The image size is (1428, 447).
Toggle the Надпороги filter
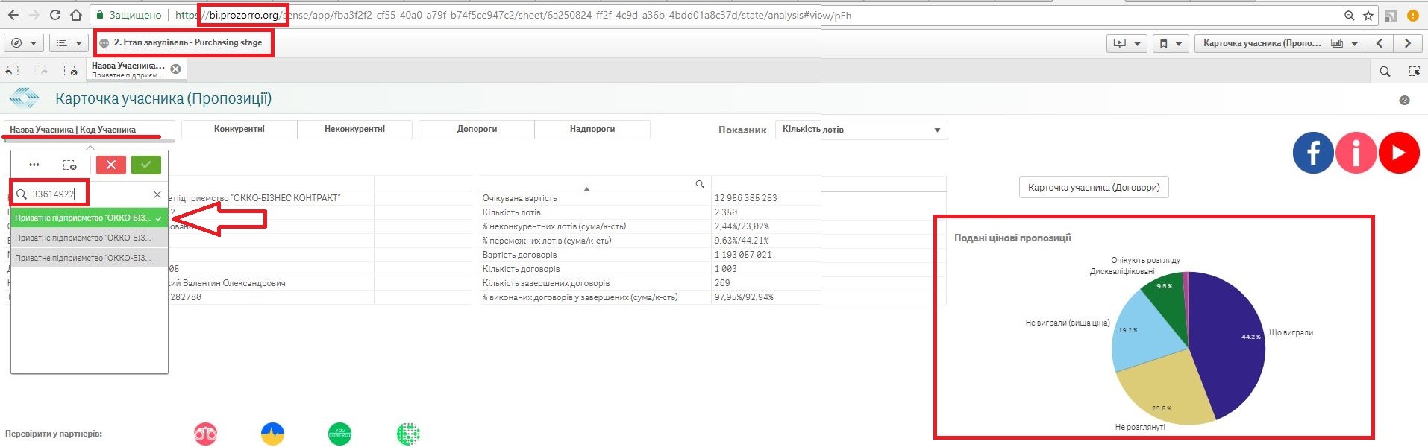pyautogui.click(x=592, y=129)
